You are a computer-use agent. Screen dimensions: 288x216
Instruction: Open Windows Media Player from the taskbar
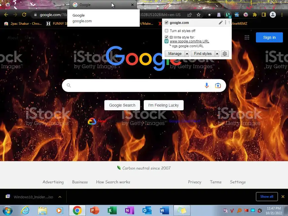coord(60,210)
